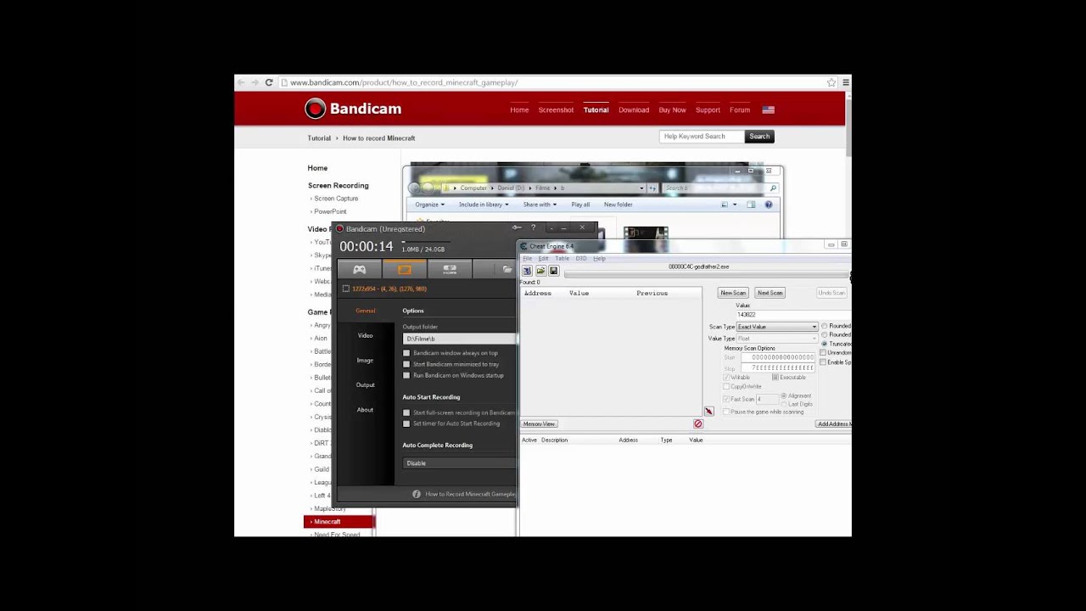Open Cheat Engine Edit menu
1086x611 pixels.
[543, 258]
